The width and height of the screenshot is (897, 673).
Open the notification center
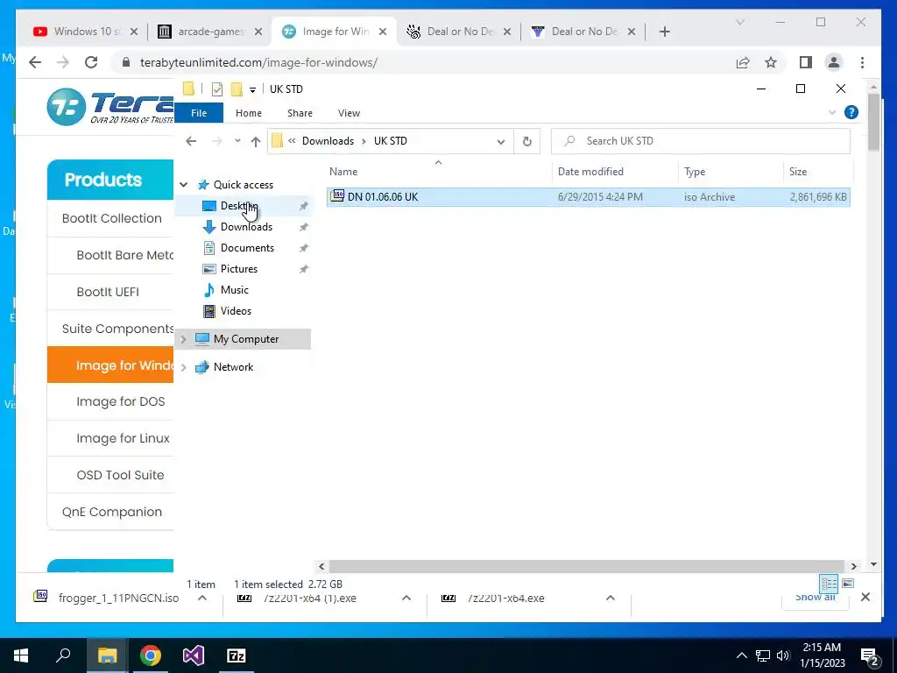870,656
